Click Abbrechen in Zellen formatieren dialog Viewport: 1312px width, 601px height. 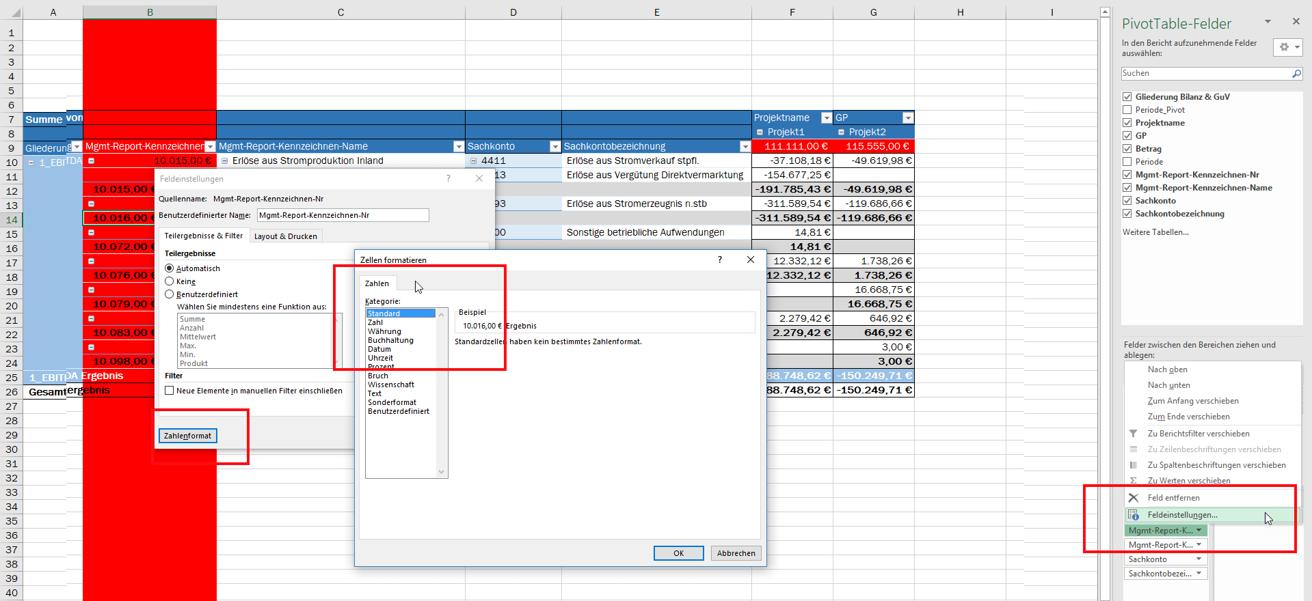tap(736, 553)
